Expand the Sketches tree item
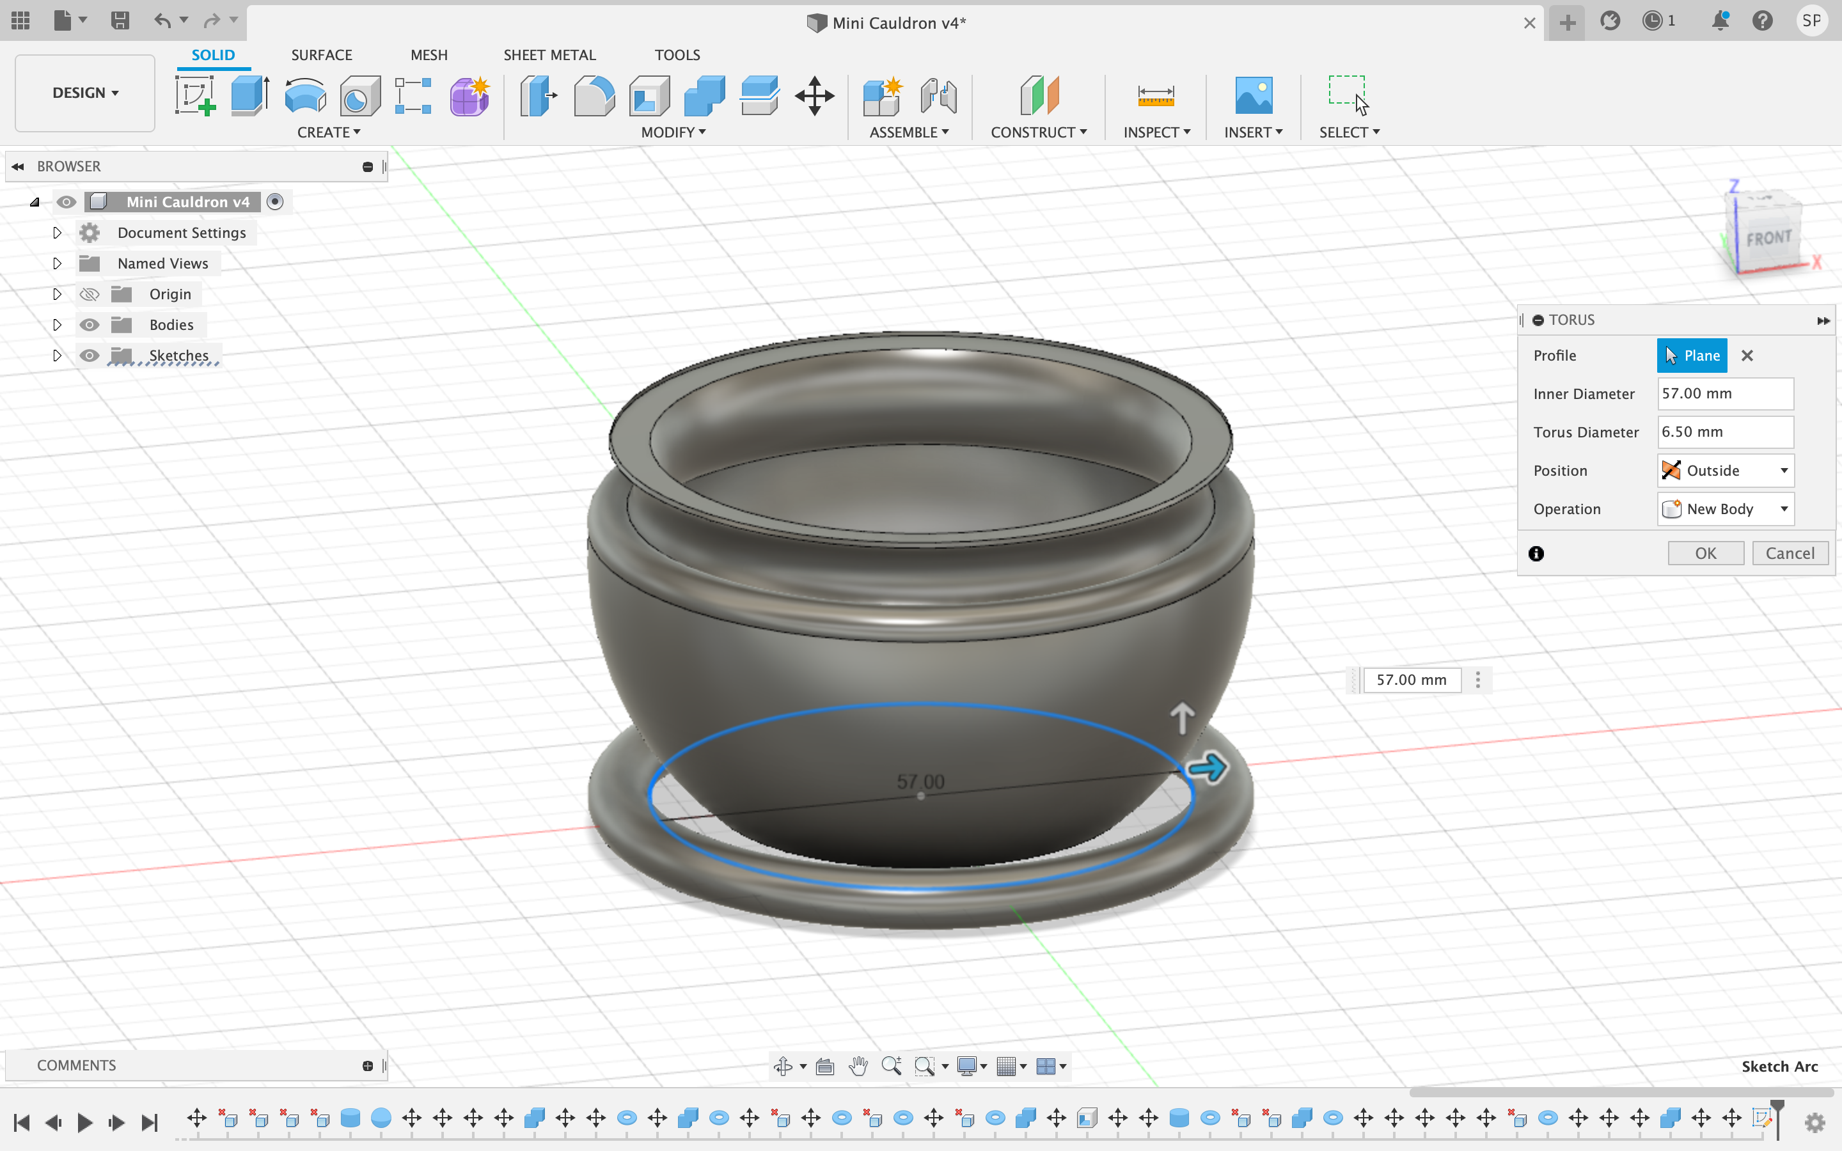 click(57, 354)
